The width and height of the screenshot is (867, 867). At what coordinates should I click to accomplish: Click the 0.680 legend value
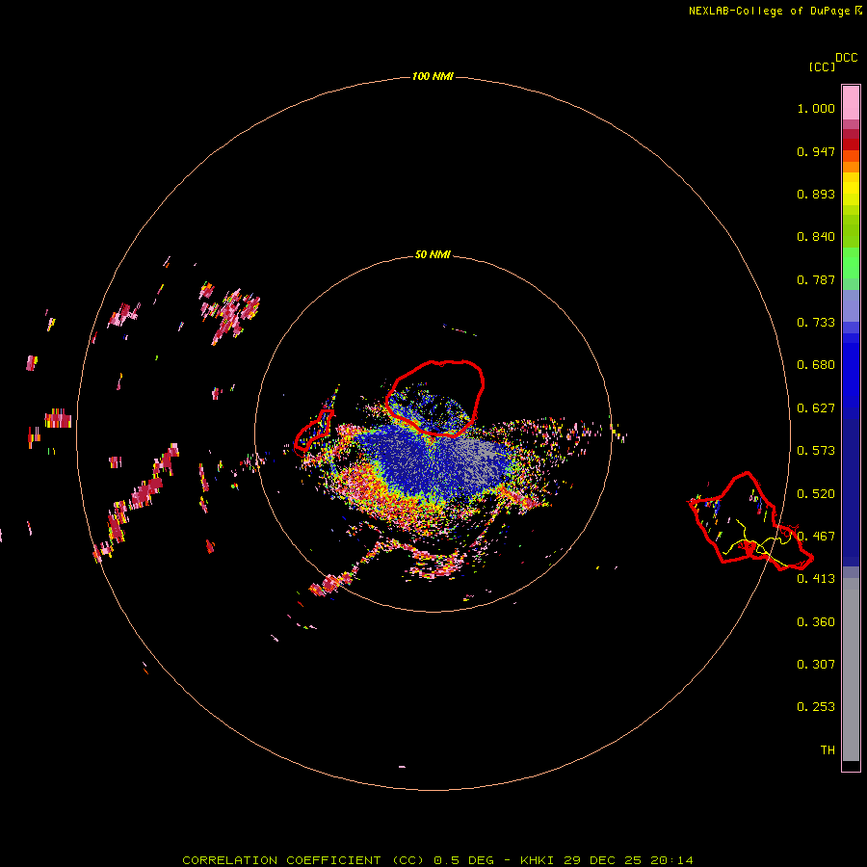(816, 365)
